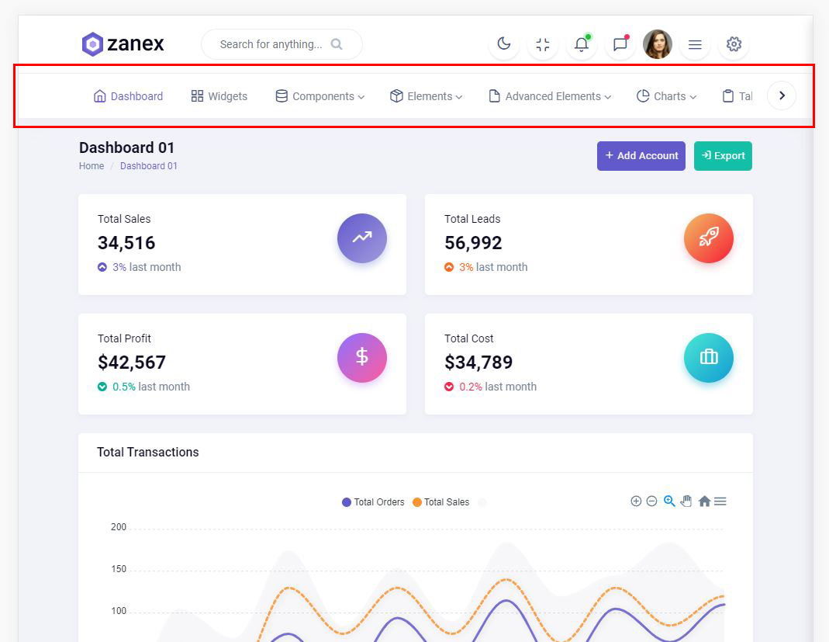This screenshot has height=642, width=829.
Task: Select the chart panning hand tool
Action: (x=686, y=501)
